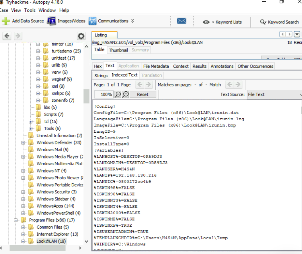Go forward in the tree with the right arrow
The image size is (302, 254).
18,36
